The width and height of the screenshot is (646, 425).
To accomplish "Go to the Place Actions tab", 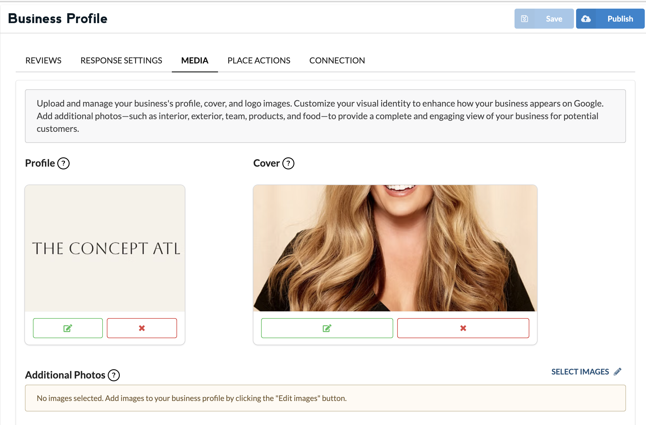I will (259, 60).
